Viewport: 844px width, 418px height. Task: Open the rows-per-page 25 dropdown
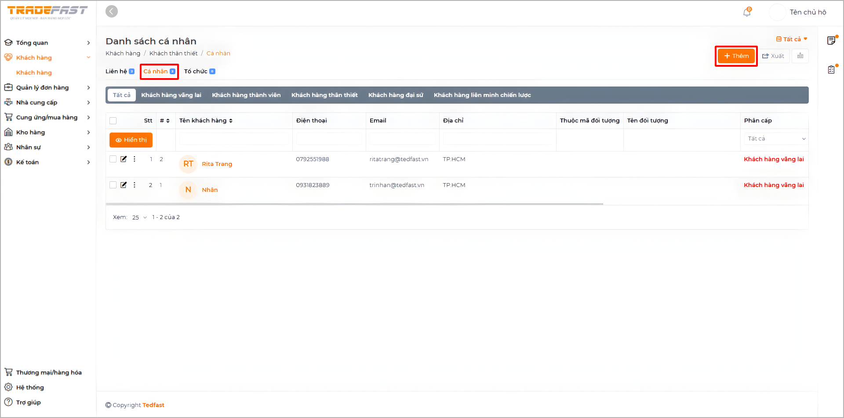139,217
